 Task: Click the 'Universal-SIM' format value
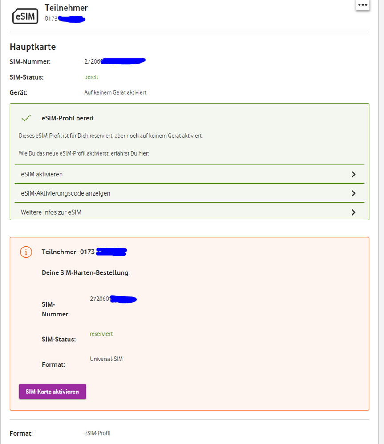point(106,359)
